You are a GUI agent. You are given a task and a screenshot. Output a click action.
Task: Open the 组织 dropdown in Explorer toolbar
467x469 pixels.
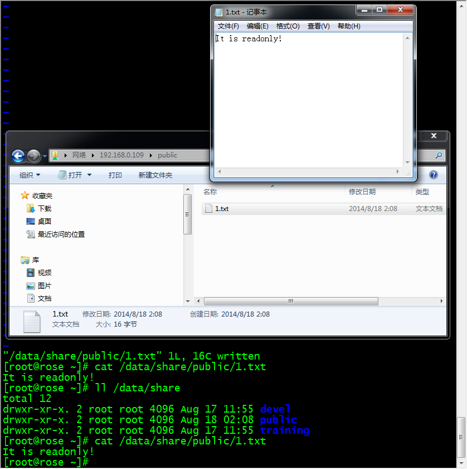click(30, 175)
